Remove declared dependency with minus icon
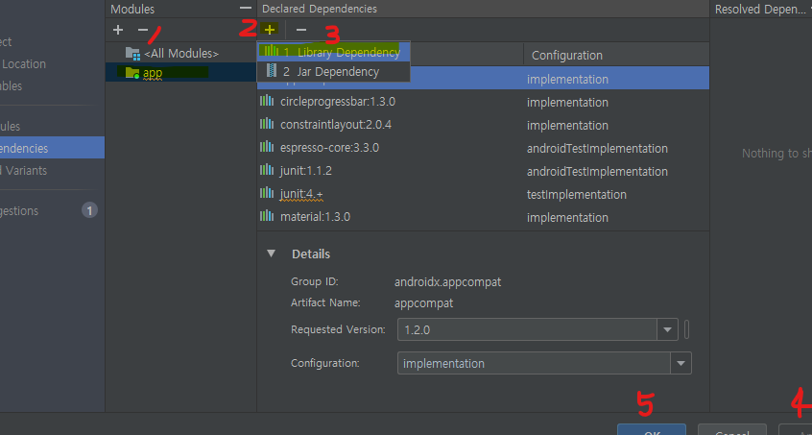This screenshot has height=435, width=812. [x=300, y=30]
